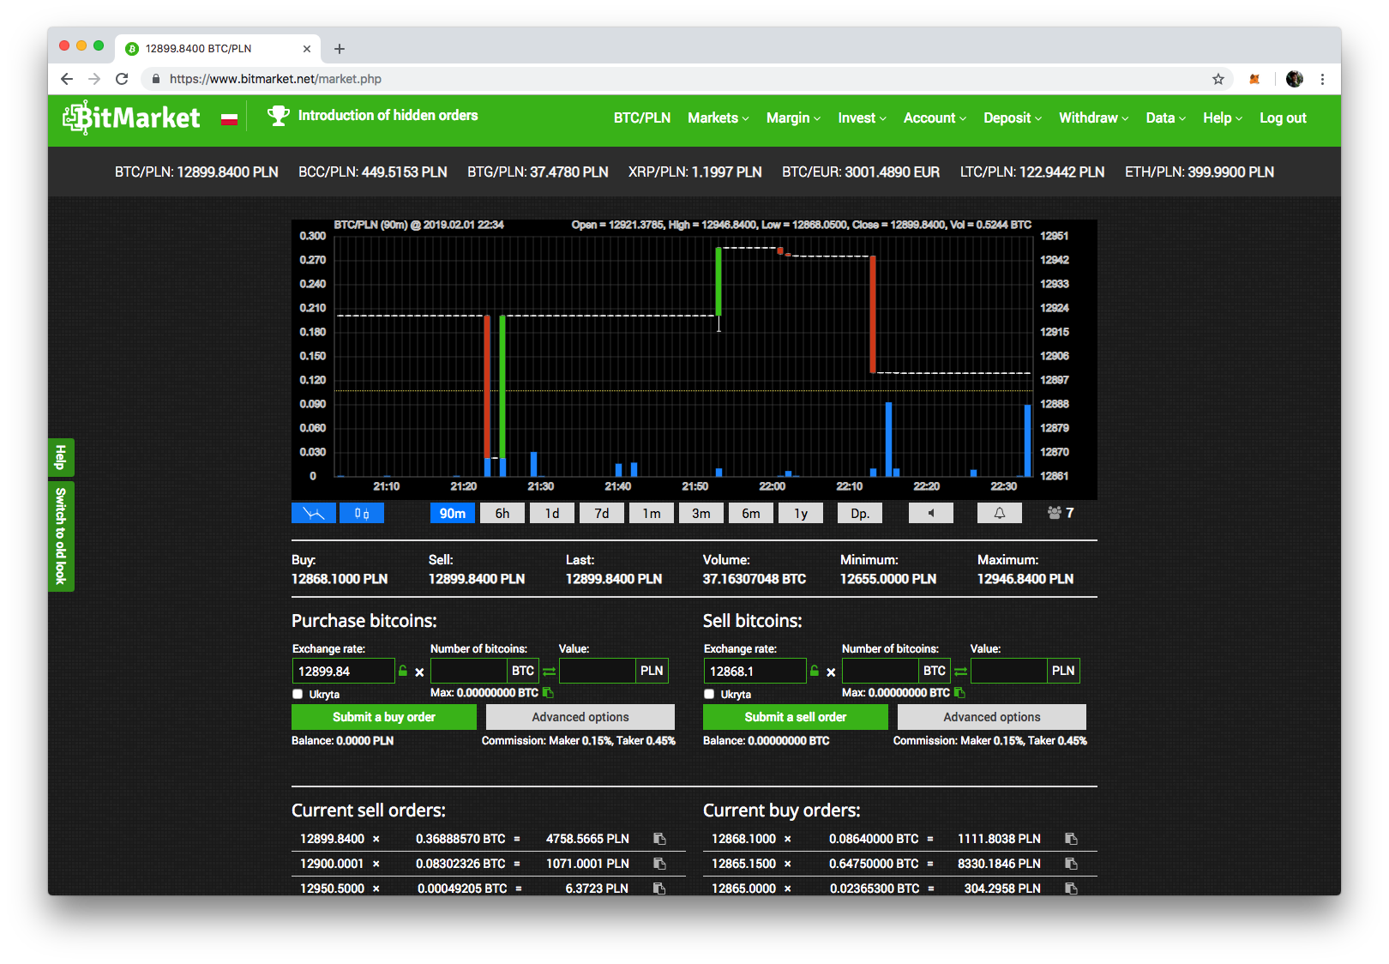Viewport: 1389px width, 964px height.
Task: Open the browser profile avatar
Action: pos(1295,79)
